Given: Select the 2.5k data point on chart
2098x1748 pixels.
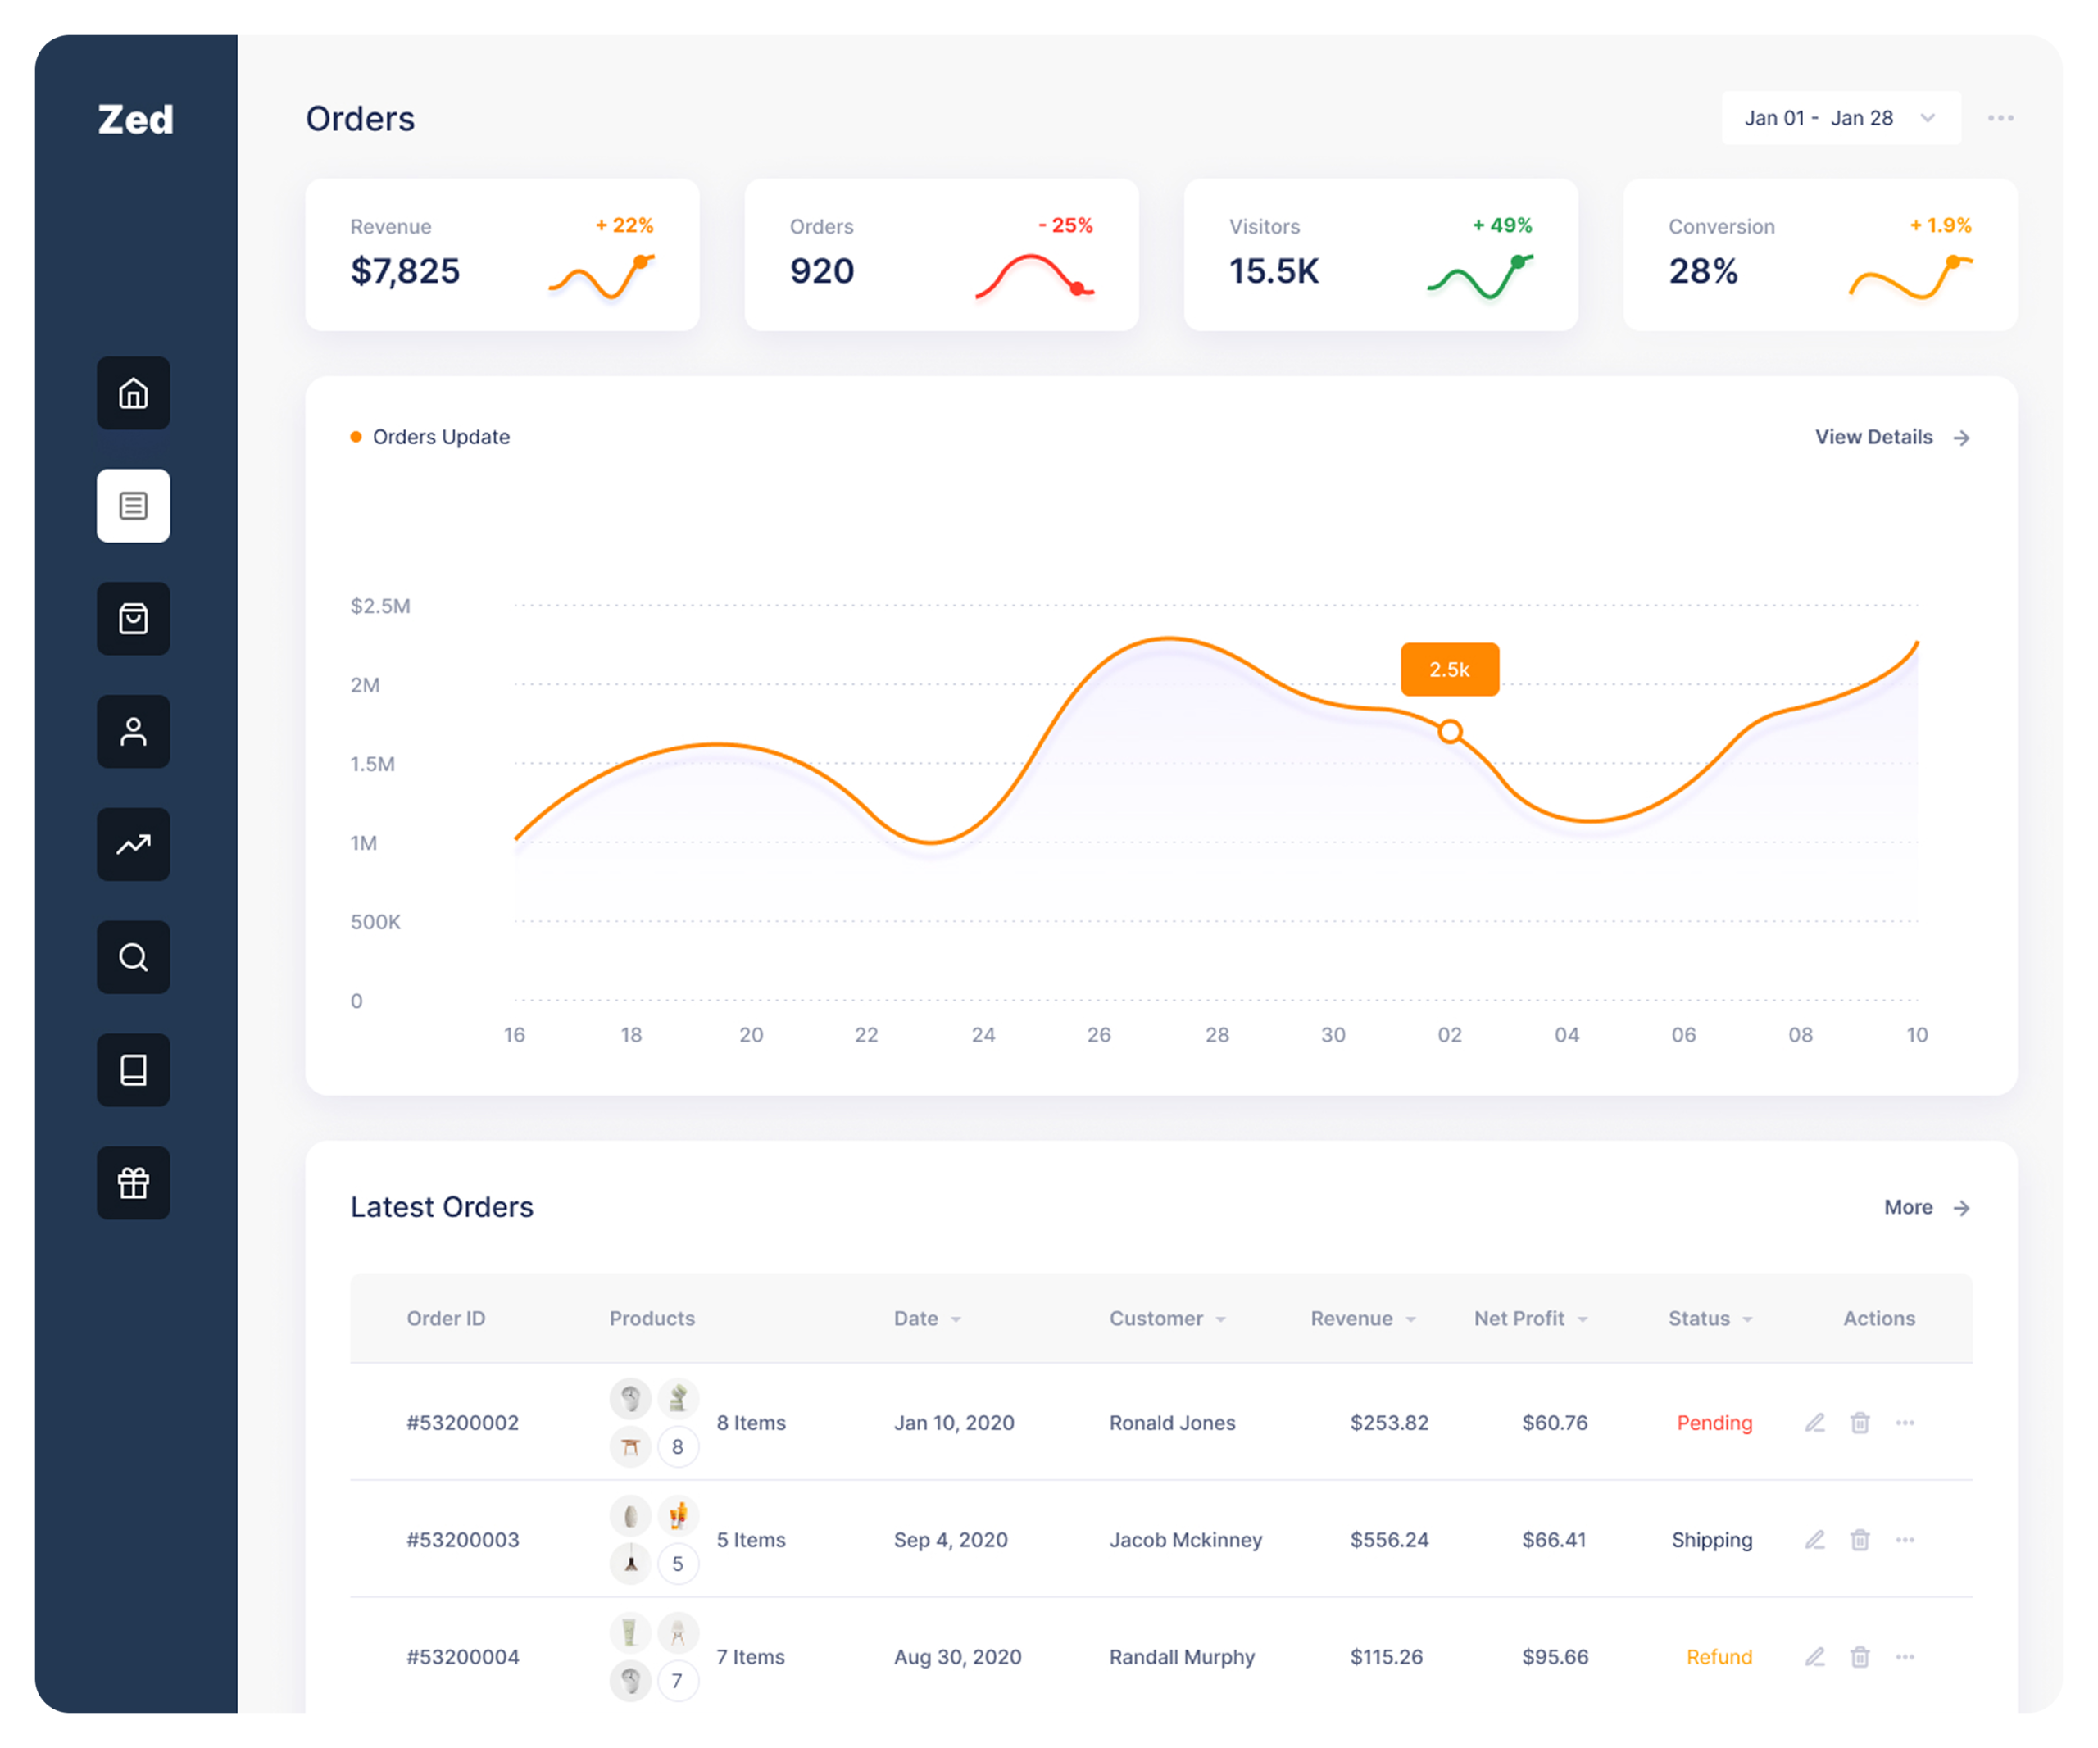Looking at the screenshot, I should click(1450, 732).
